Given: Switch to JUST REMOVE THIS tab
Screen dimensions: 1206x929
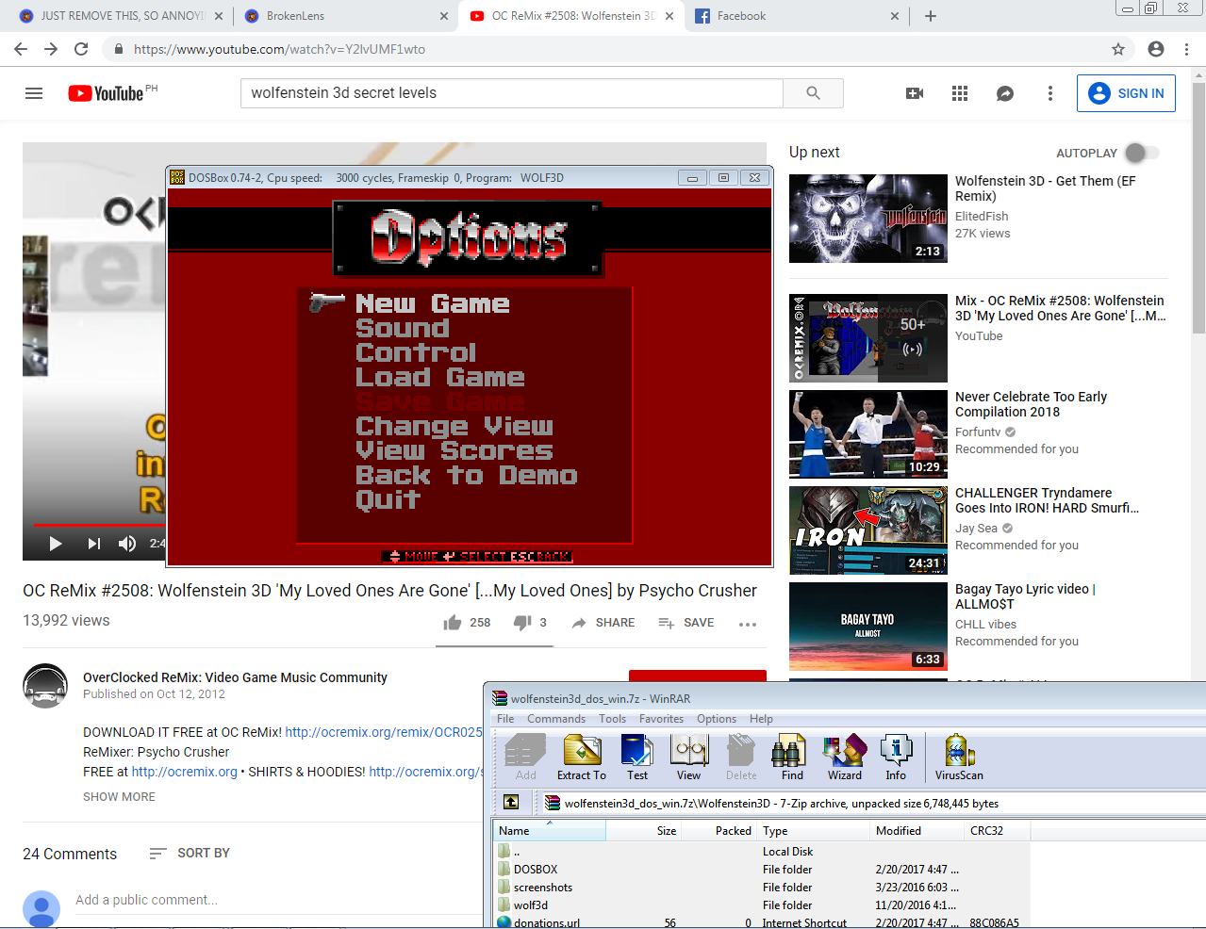Looking at the screenshot, I should pos(120,16).
